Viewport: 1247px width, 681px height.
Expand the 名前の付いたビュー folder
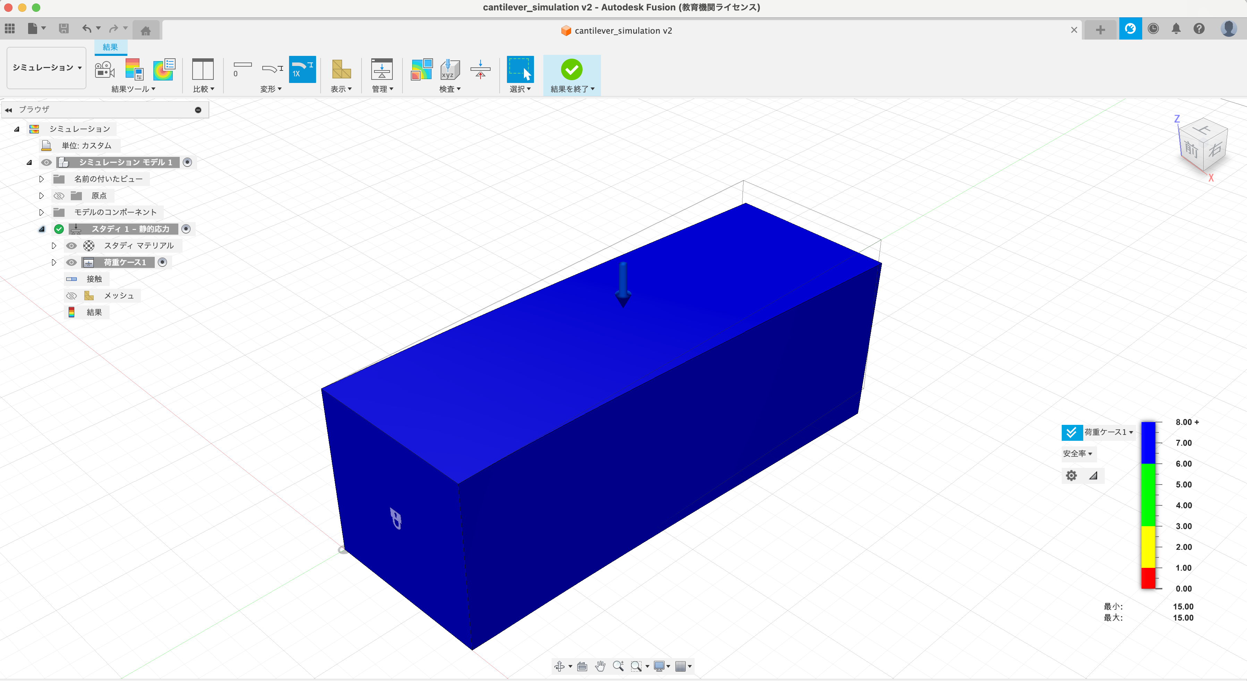[42, 179]
